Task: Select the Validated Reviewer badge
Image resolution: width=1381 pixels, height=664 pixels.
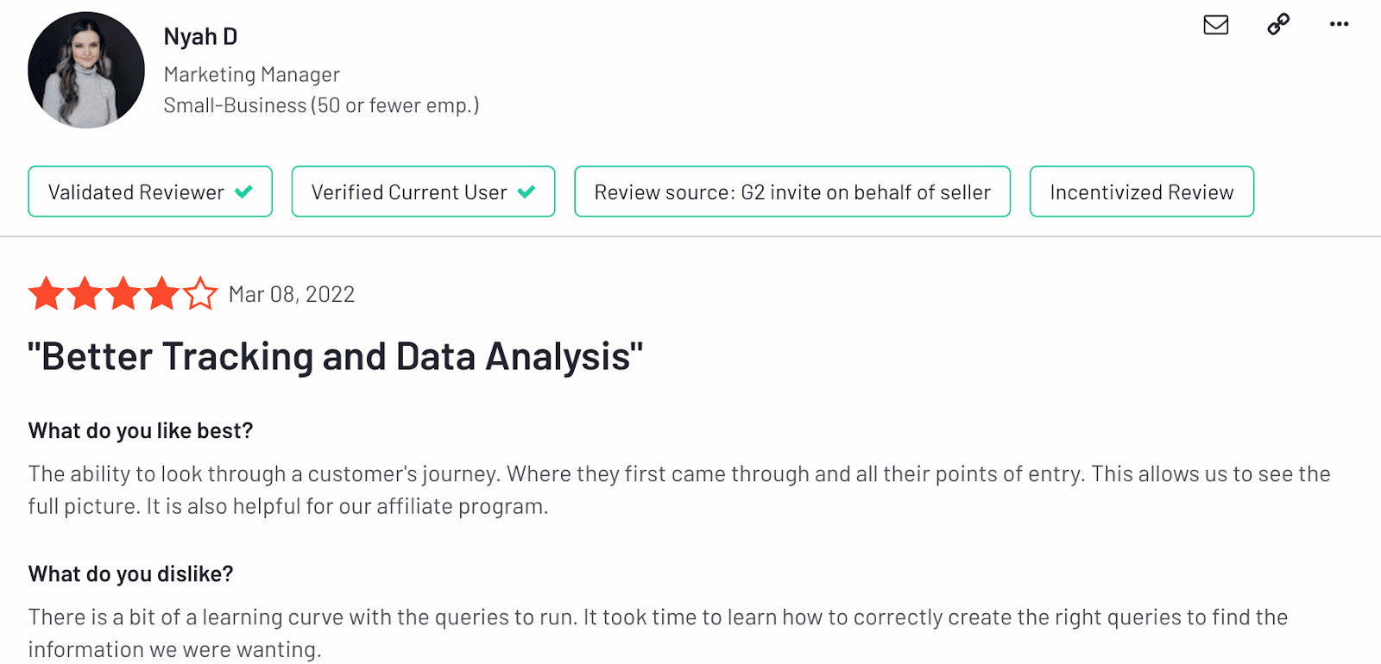Action: tap(150, 191)
